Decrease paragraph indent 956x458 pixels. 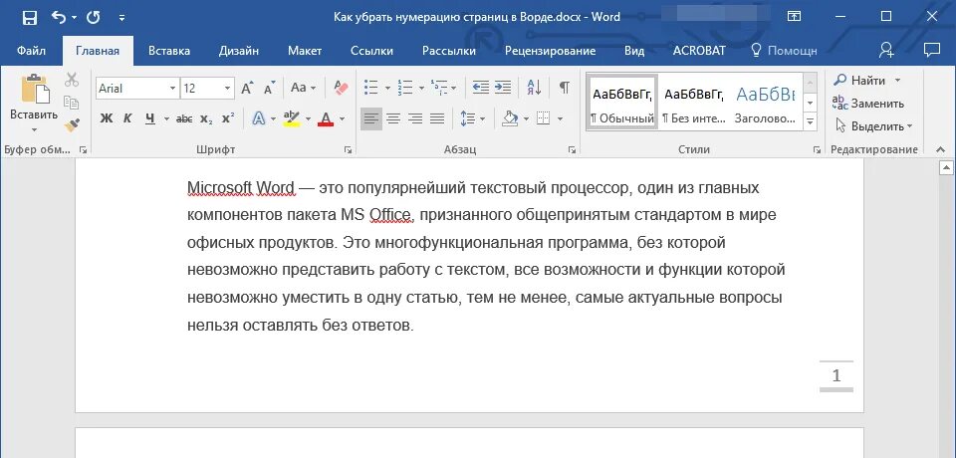481,88
